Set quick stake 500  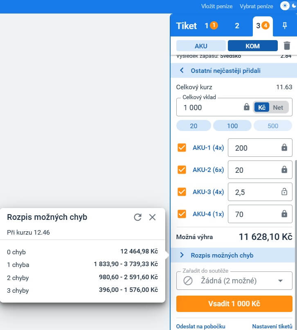(273, 126)
